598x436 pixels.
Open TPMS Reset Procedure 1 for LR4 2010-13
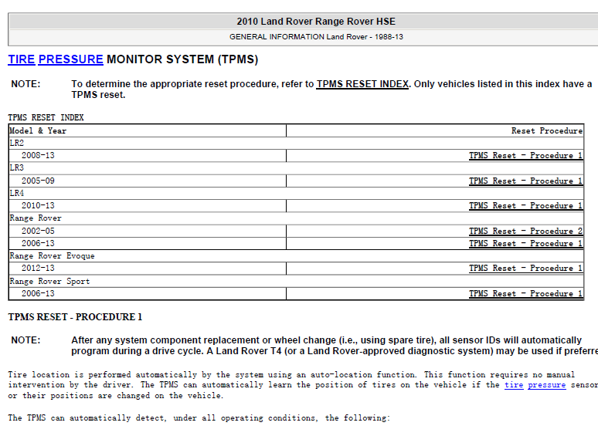tap(525, 205)
